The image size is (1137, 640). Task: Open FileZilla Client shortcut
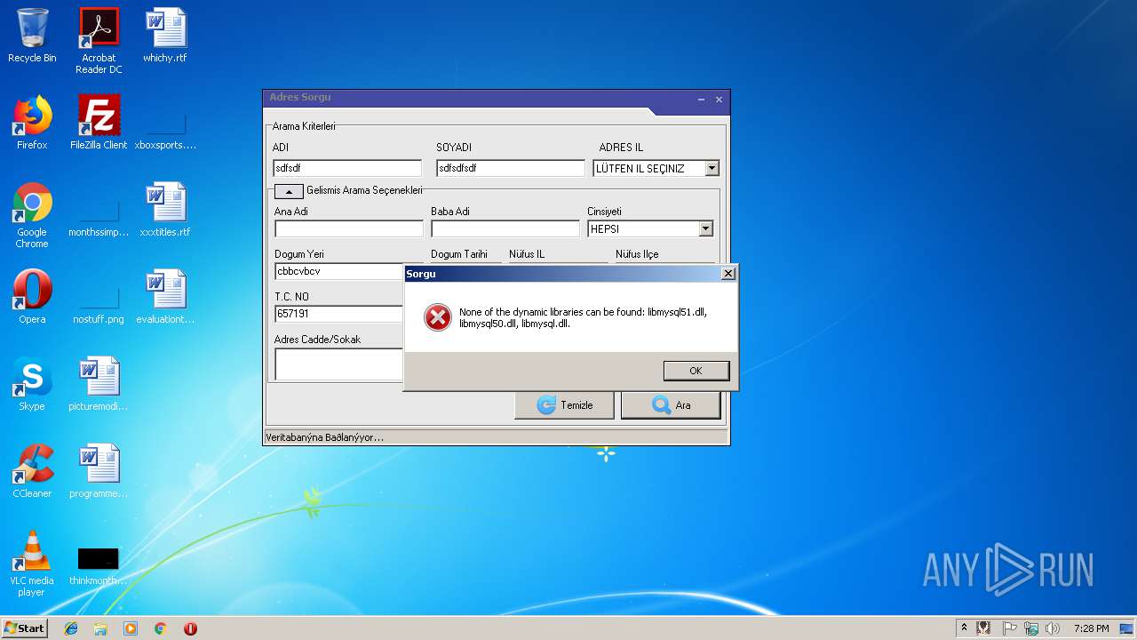pyautogui.click(x=99, y=123)
